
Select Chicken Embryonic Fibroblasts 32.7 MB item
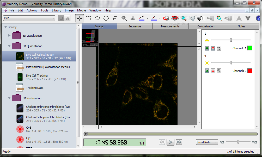pos(39,109)
